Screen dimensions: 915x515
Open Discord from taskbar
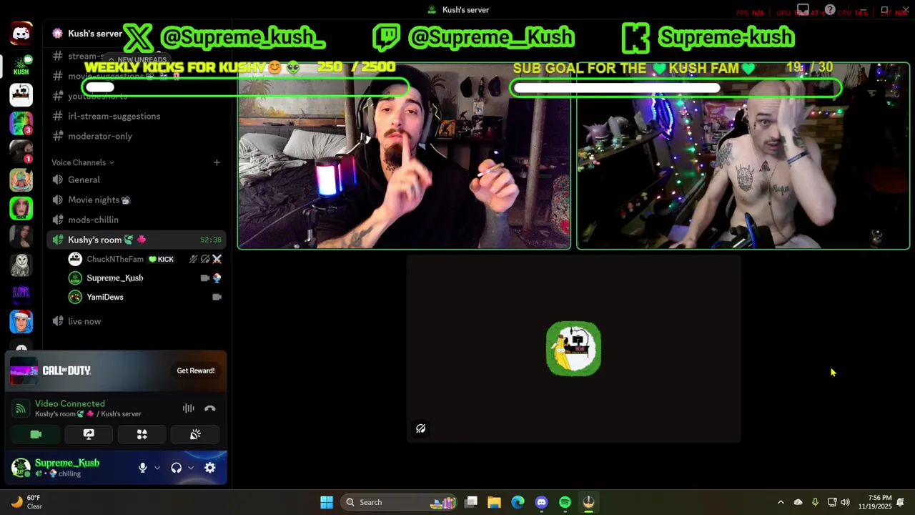tap(541, 502)
